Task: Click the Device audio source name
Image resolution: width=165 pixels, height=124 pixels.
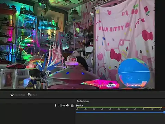Action: (80, 105)
